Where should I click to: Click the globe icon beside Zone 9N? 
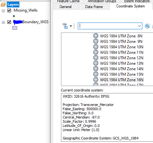(96, 41)
